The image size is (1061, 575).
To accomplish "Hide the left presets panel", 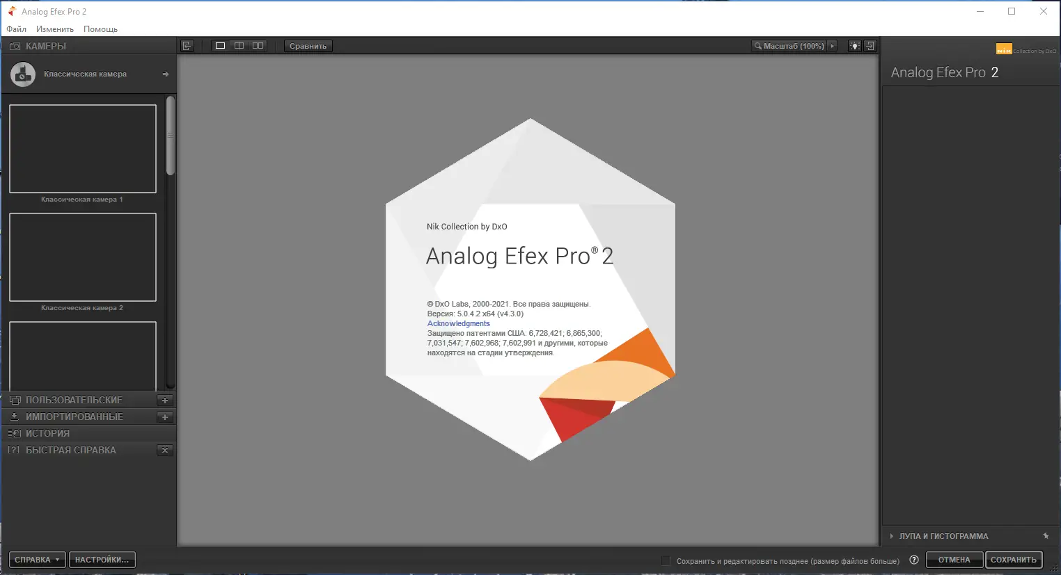I will (187, 46).
